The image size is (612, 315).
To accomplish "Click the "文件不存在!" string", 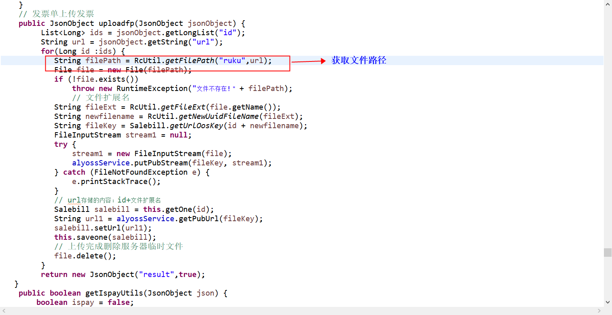I will (x=214, y=89).
